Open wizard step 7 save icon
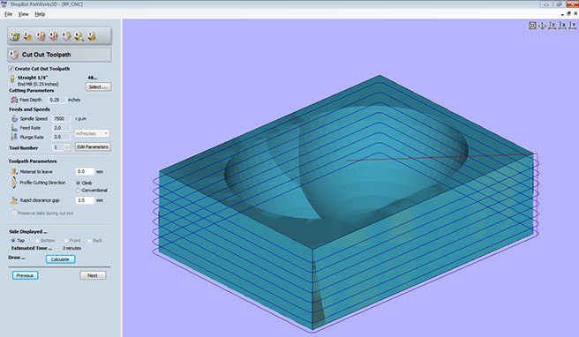The height and width of the screenshot is (337, 579). click(92, 36)
